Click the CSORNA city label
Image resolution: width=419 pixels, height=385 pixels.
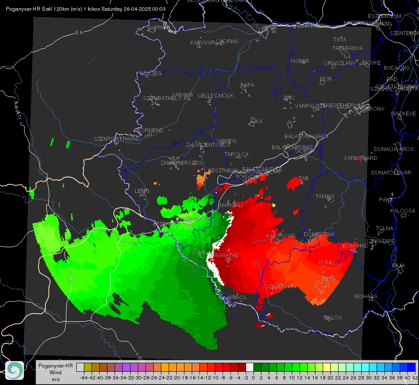pyautogui.click(x=227, y=41)
